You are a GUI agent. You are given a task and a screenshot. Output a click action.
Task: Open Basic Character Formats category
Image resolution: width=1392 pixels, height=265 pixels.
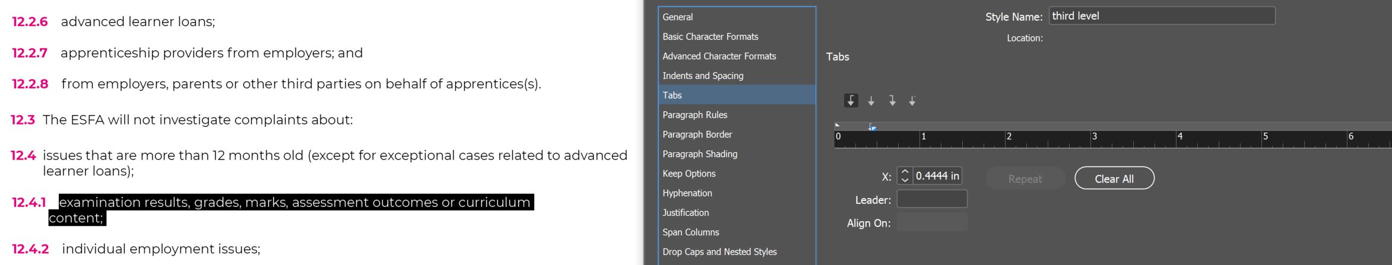pos(710,37)
